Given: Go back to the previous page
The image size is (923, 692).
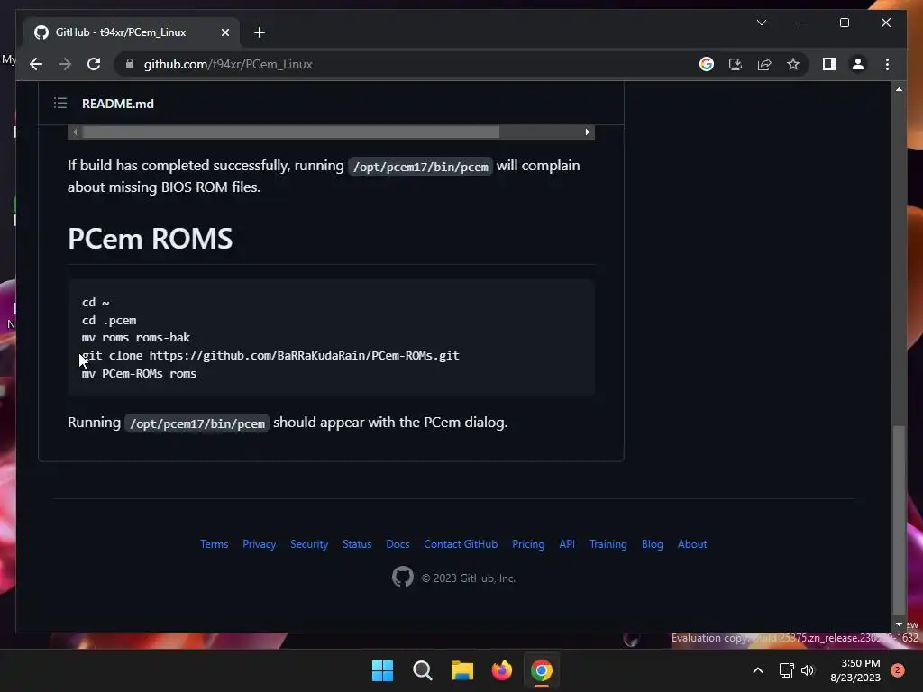Looking at the screenshot, I should click(36, 64).
